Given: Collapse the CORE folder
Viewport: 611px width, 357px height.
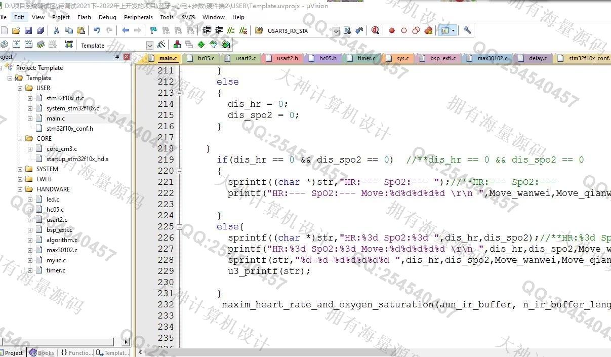Looking at the screenshot, I should pyautogui.click(x=20, y=138).
